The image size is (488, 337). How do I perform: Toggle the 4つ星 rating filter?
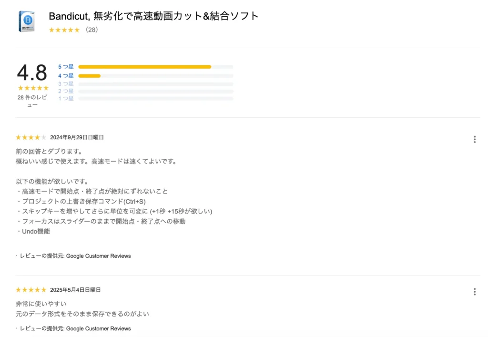point(65,75)
